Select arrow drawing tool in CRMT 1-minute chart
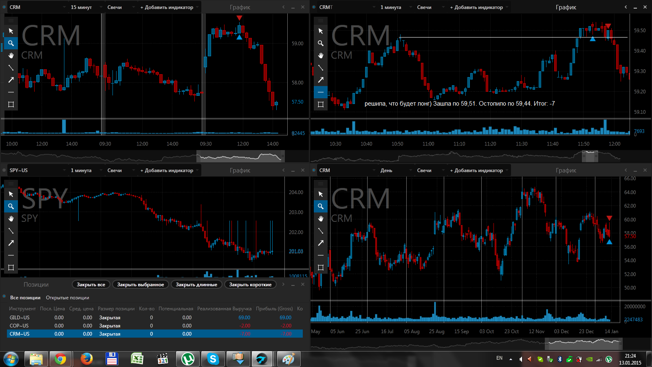The height and width of the screenshot is (367, 652). pos(321,80)
